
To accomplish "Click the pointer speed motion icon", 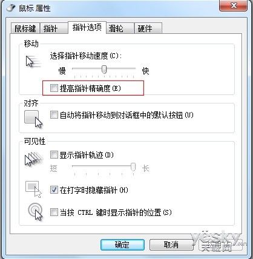I will [33, 61].
